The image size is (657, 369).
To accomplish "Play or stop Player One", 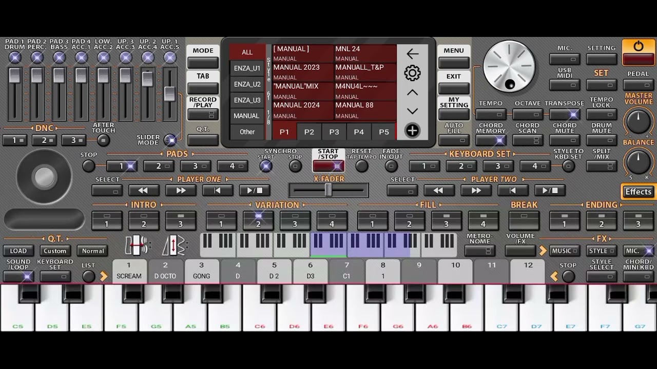I will (x=255, y=190).
